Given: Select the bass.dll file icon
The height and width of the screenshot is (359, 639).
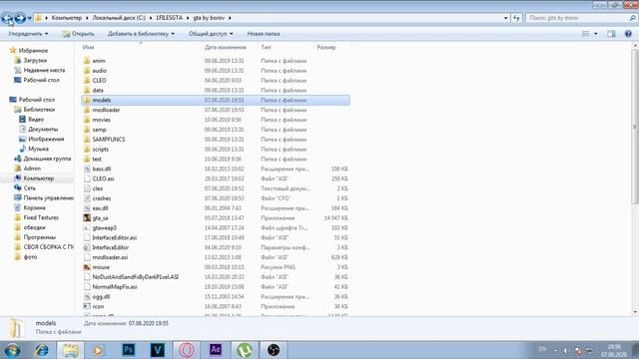Looking at the screenshot, I should [87, 169].
